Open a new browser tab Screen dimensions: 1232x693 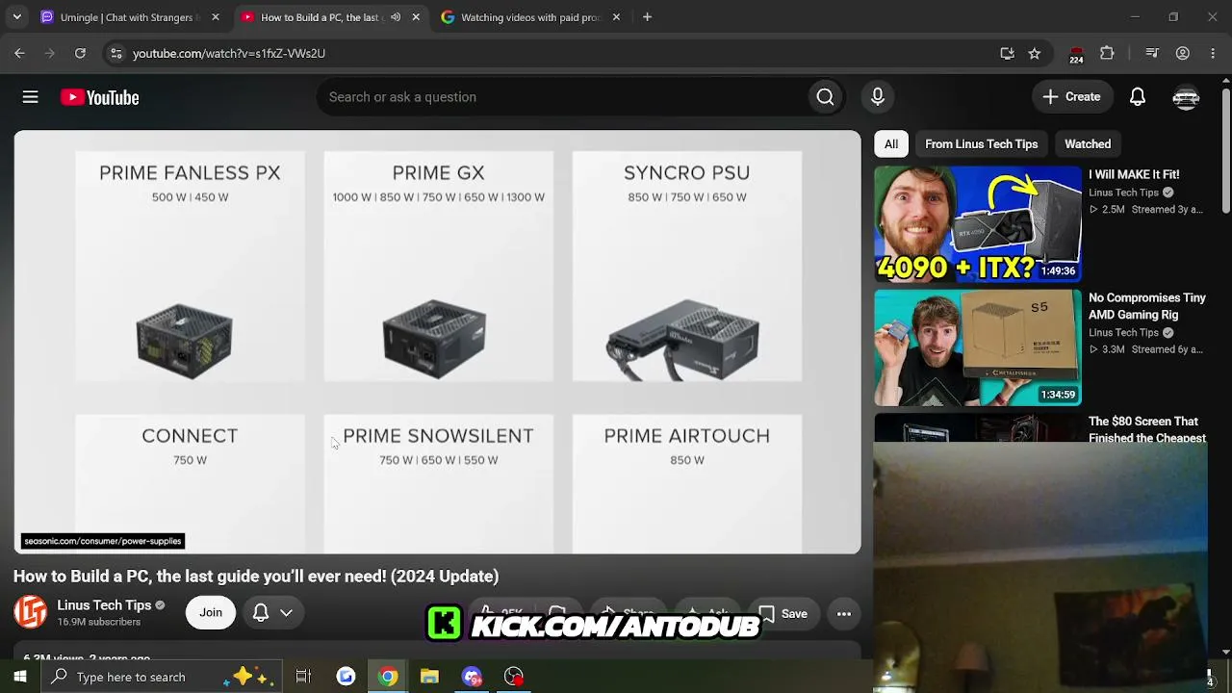coord(648,17)
